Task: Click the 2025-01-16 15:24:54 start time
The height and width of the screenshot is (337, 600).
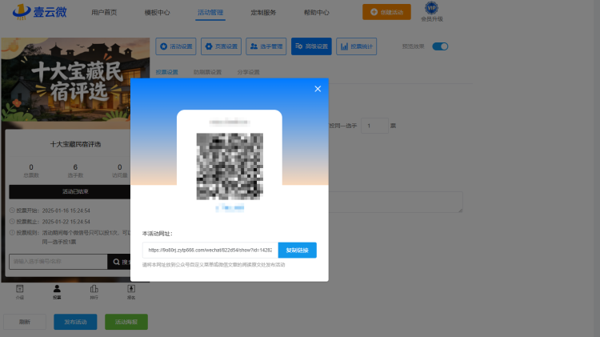Action: pyautogui.click(x=66, y=211)
